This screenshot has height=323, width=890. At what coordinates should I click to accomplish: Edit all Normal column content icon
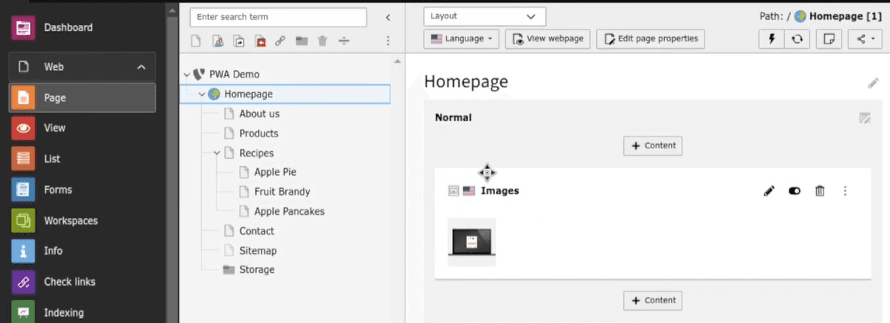[x=865, y=118]
